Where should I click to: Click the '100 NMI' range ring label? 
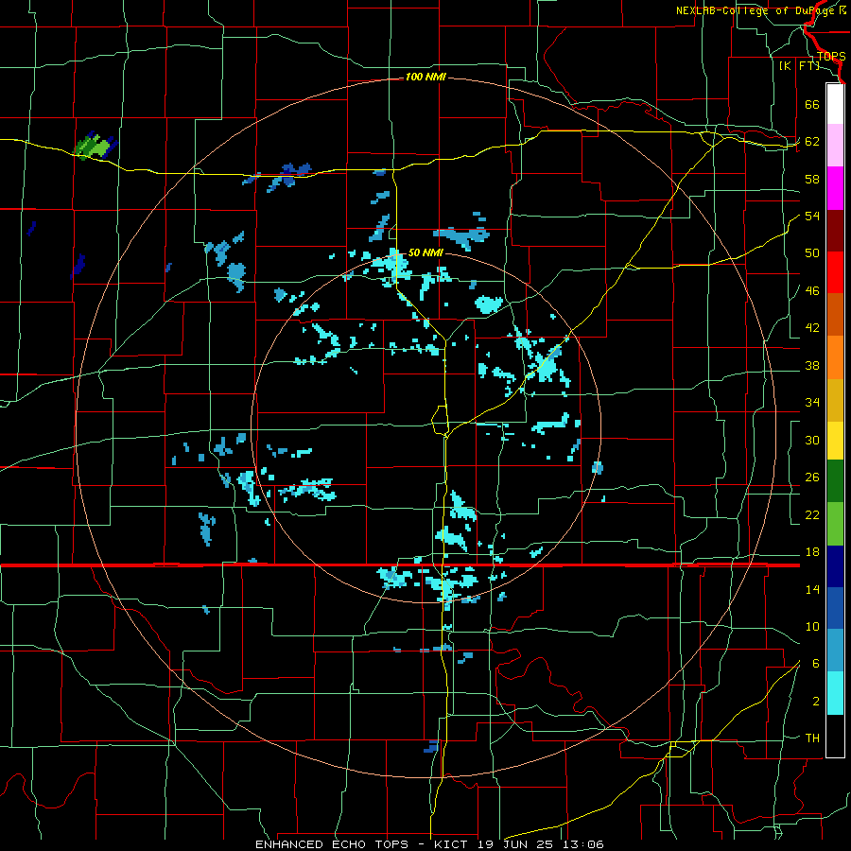pos(425,78)
